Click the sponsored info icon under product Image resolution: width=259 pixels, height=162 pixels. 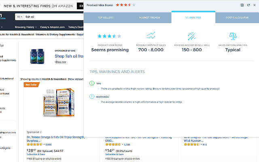pos(40,132)
